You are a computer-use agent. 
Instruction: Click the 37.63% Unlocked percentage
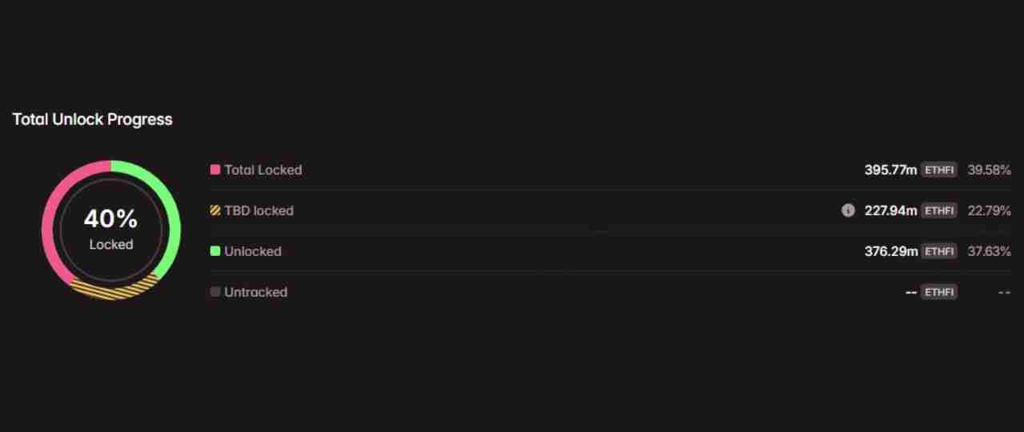pos(989,251)
